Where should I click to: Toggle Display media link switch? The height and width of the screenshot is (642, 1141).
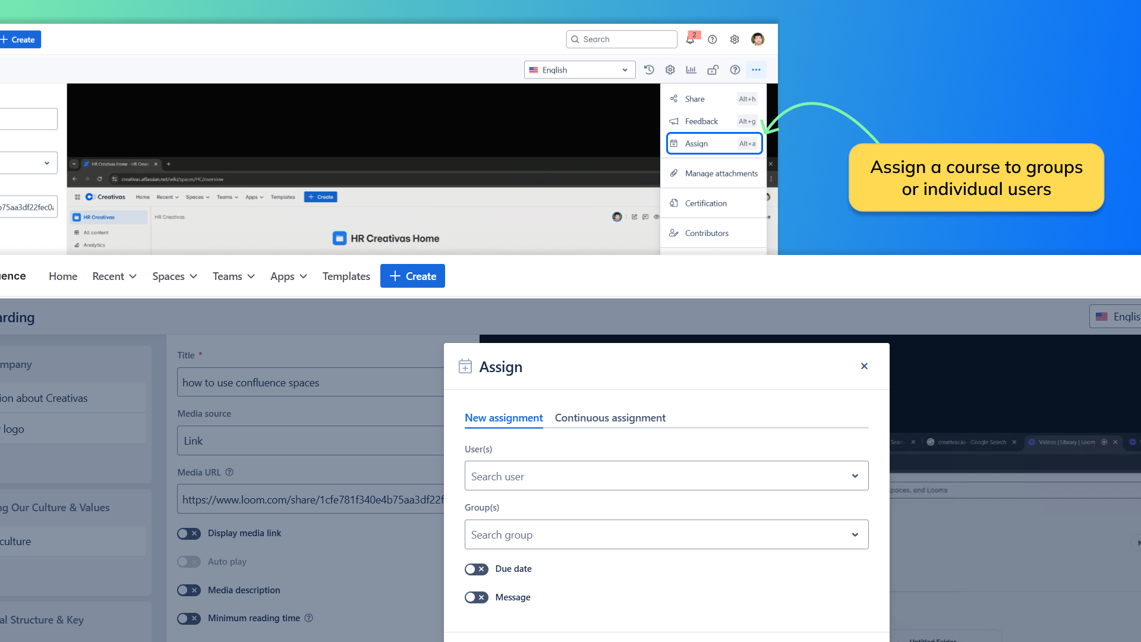(x=189, y=534)
